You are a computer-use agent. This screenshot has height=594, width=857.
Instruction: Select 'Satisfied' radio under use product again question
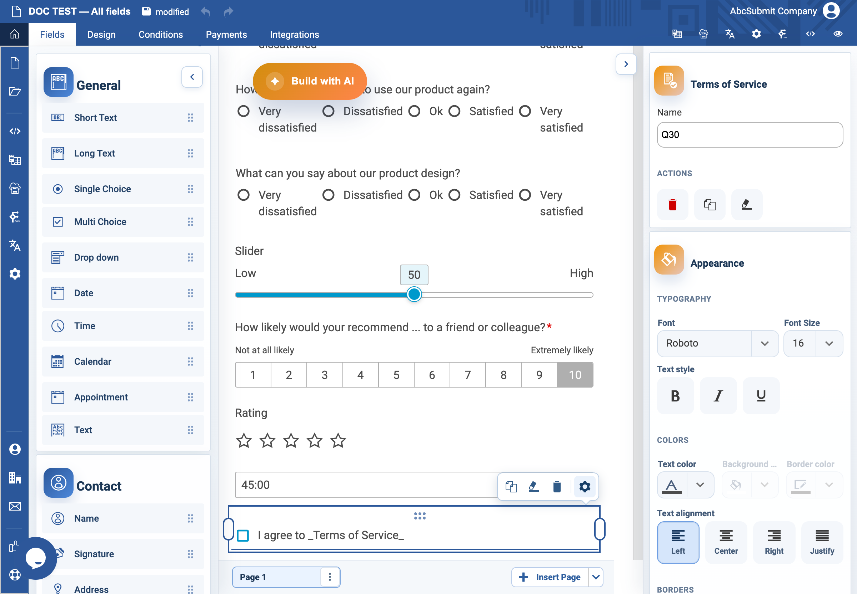point(454,111)
